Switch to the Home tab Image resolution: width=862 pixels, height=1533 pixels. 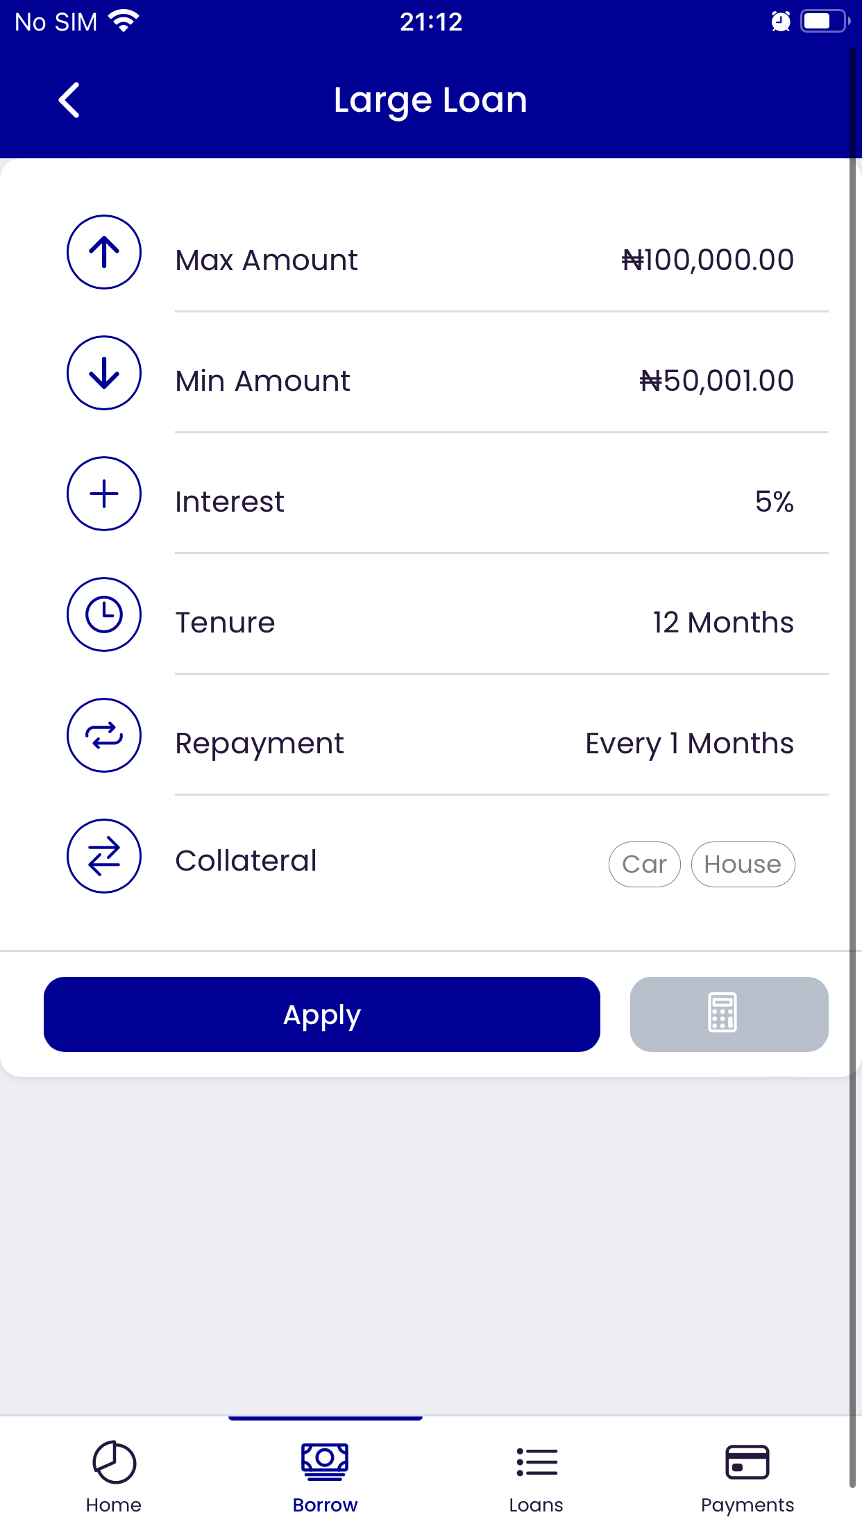pyautogui.click(x=114, y=1476)
